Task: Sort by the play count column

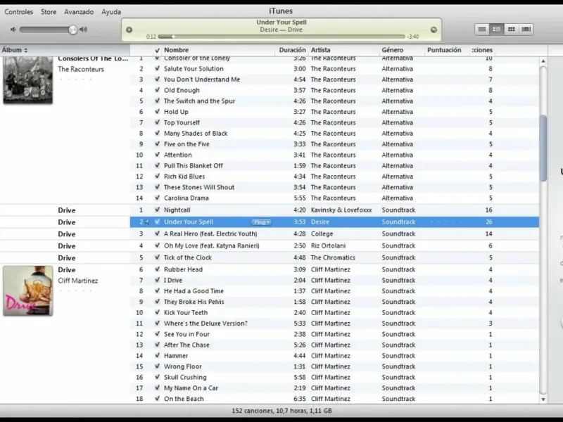Action: (x=482, y=50)
